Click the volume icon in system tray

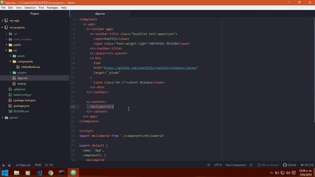pyautogui.click(x=288, y=173)
